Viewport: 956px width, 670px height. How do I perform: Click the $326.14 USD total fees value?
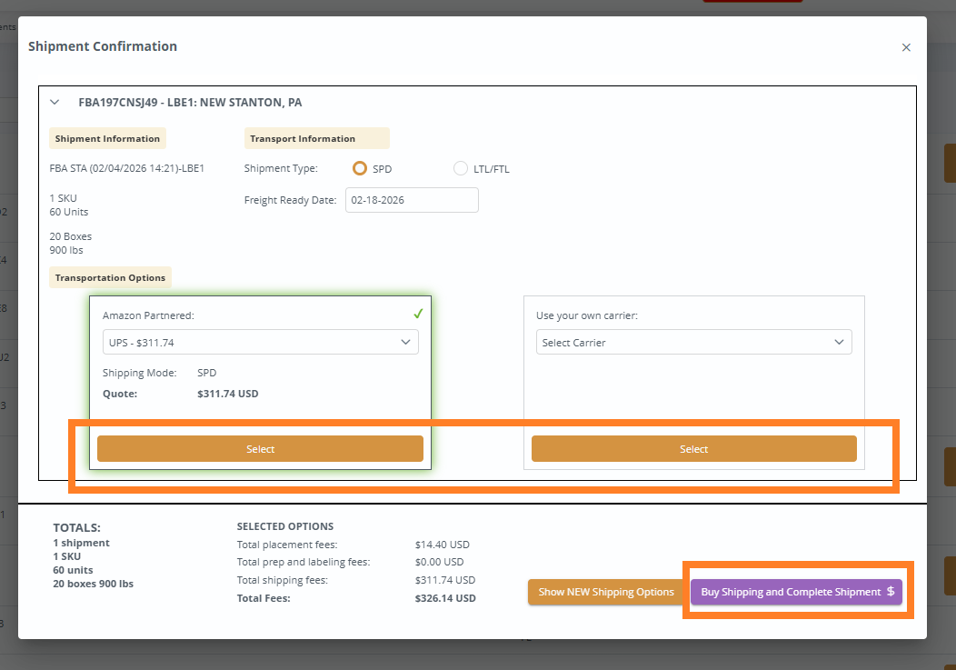point(445,598)
